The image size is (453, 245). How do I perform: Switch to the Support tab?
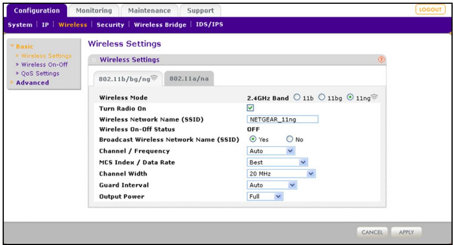click(x=200, y=11)
